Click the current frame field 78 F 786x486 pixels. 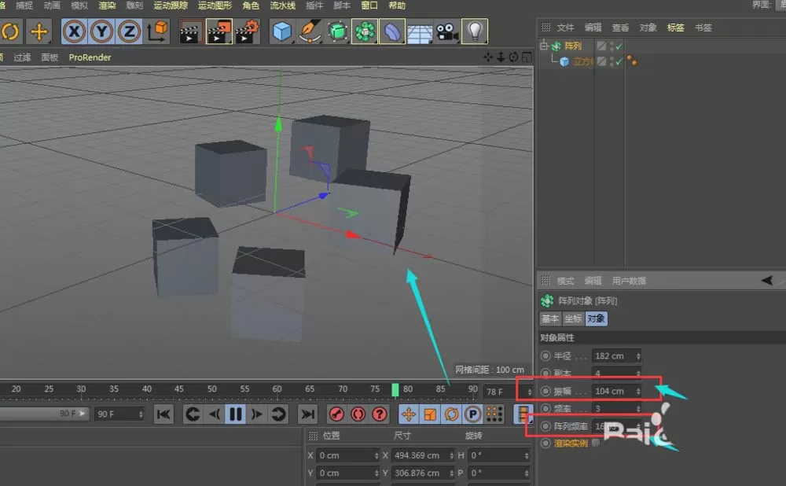(507, 392)
